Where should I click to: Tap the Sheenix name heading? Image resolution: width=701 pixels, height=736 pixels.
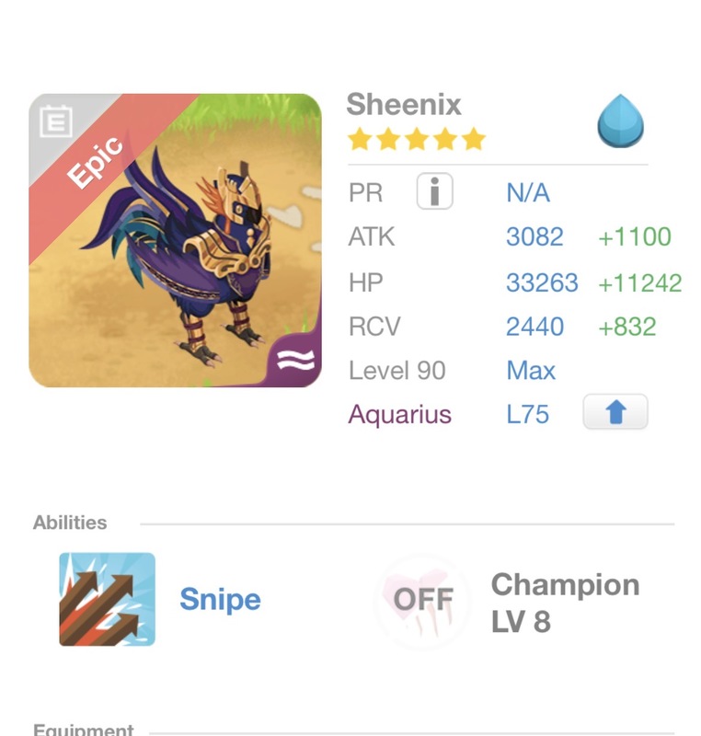pos(404,104)
